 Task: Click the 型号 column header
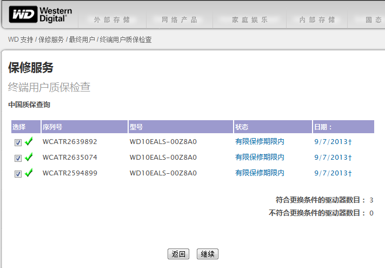[x=181, y=127]
